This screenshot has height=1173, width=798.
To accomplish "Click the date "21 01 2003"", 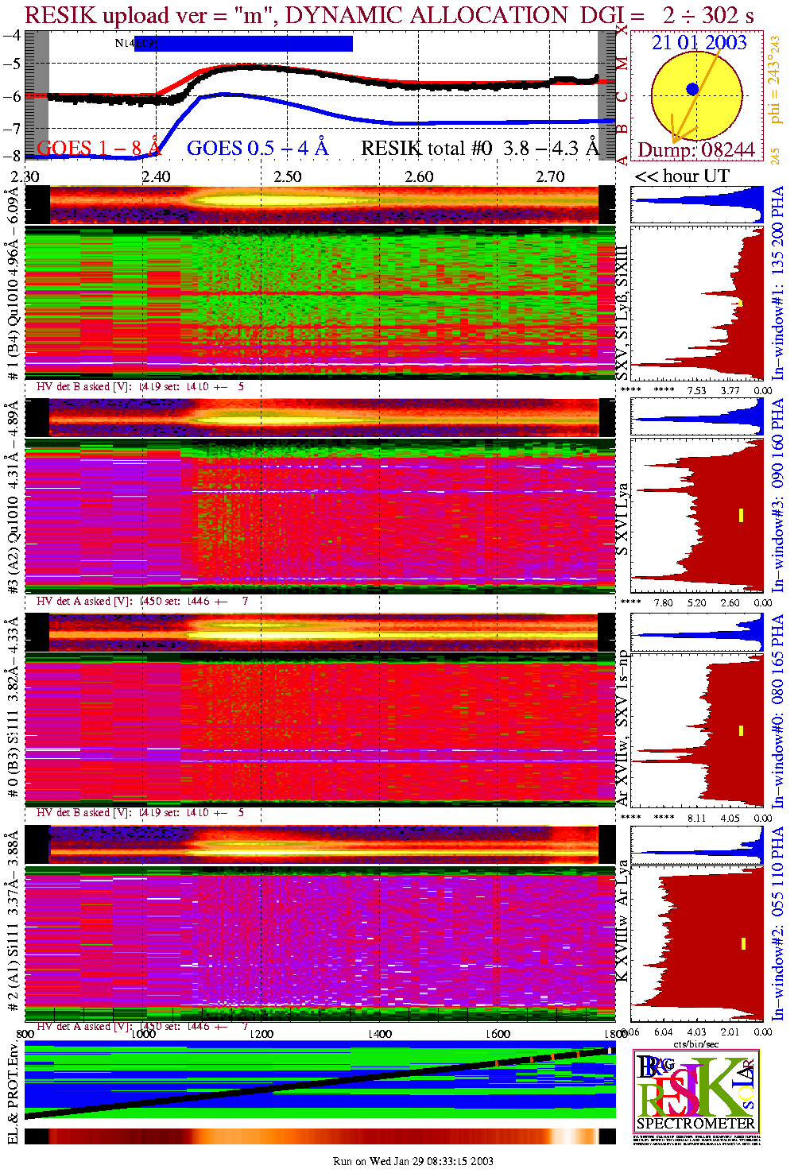I will (x=699, y=42).
